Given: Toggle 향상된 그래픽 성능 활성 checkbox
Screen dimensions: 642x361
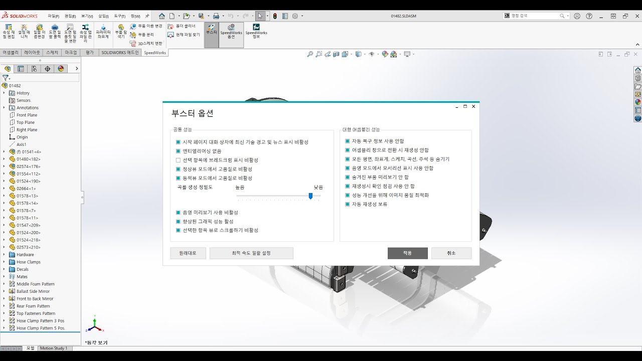Looking at the screenshot, I should tap(178, 221).
